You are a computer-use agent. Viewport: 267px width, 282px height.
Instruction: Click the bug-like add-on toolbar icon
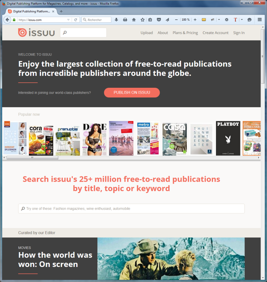point(213,20)
